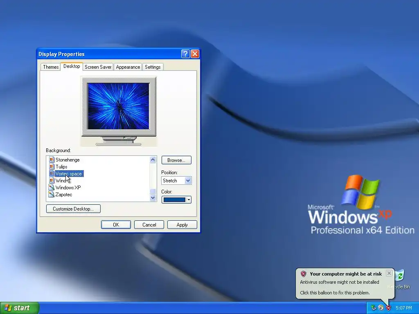
Task: Select Tulips in the background list
Action: [x=61, y=167]
